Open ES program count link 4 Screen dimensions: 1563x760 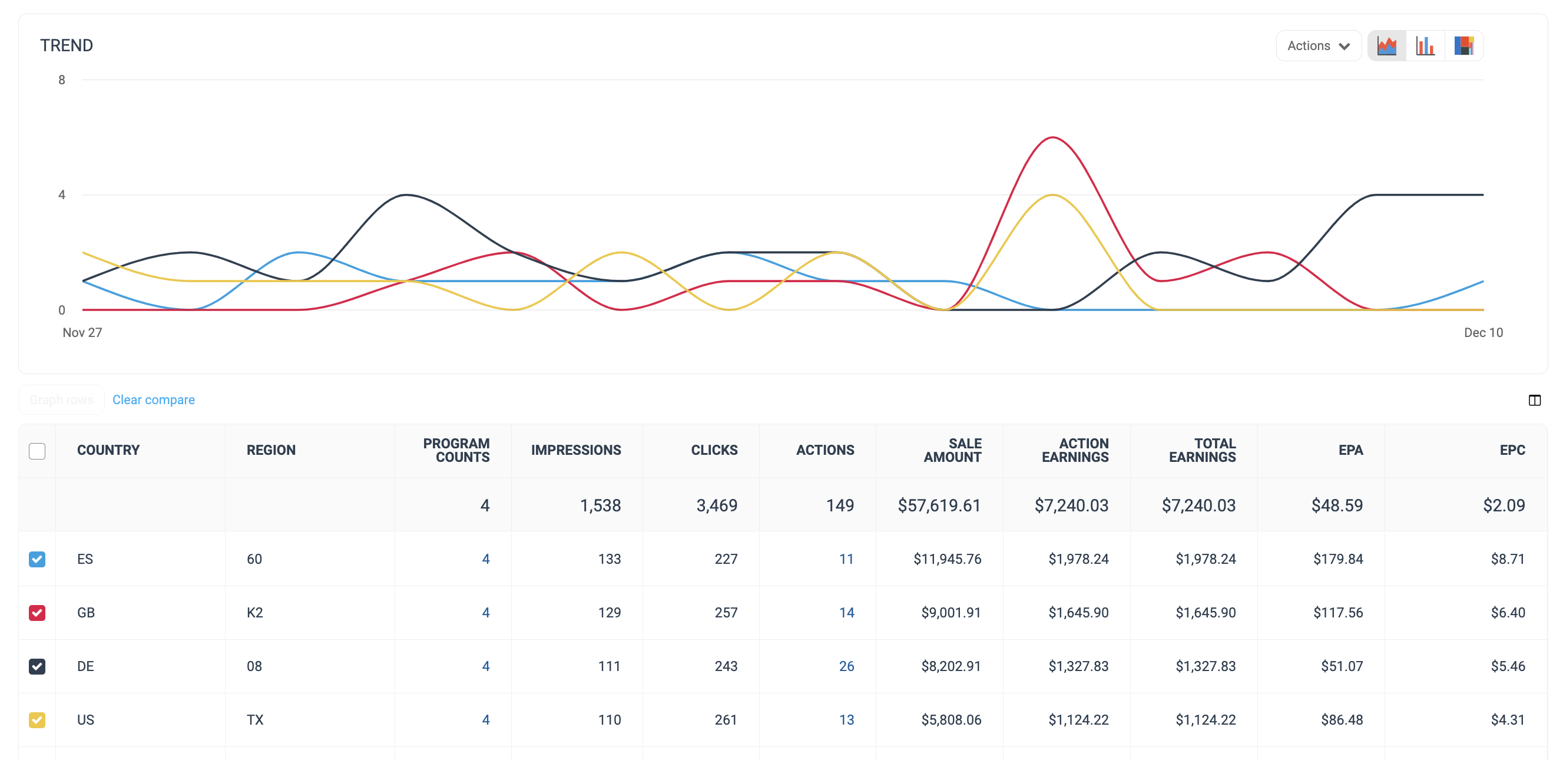485,559
